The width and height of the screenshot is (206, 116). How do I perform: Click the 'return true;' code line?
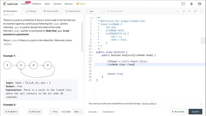coord(115,74)
